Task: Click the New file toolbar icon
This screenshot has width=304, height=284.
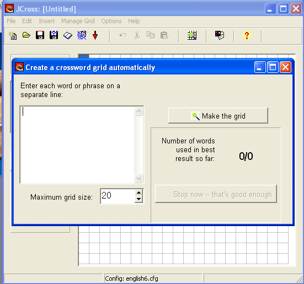Action: coord(13,36)
